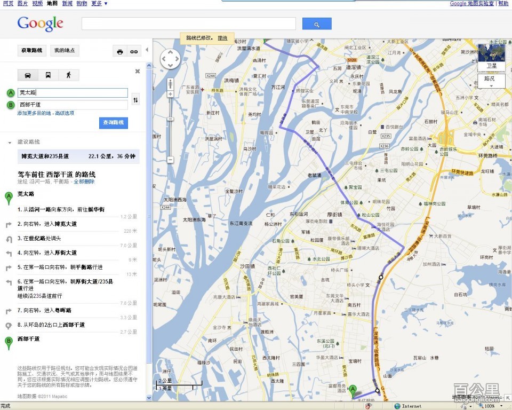Screen dimensions: 512x410
Task: Switch to public transit bus icon
Action: [x=48, y=75]
